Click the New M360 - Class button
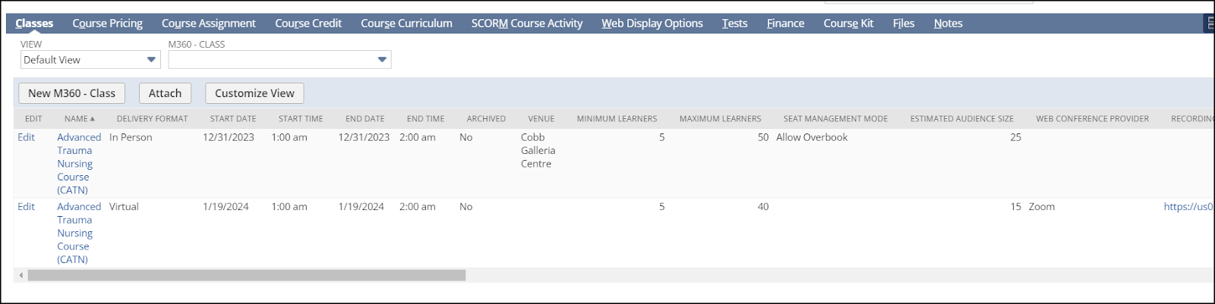 tap(71, 93)
